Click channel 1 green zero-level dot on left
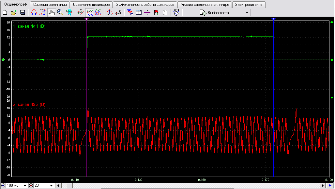The image size is (335, 189). pyautogui.click(x=3, y=60)
